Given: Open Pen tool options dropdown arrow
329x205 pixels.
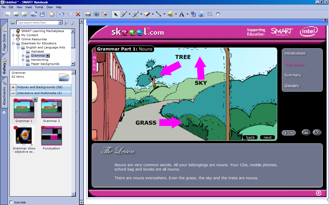Looking at the screenshot, I should pos(130,14).
